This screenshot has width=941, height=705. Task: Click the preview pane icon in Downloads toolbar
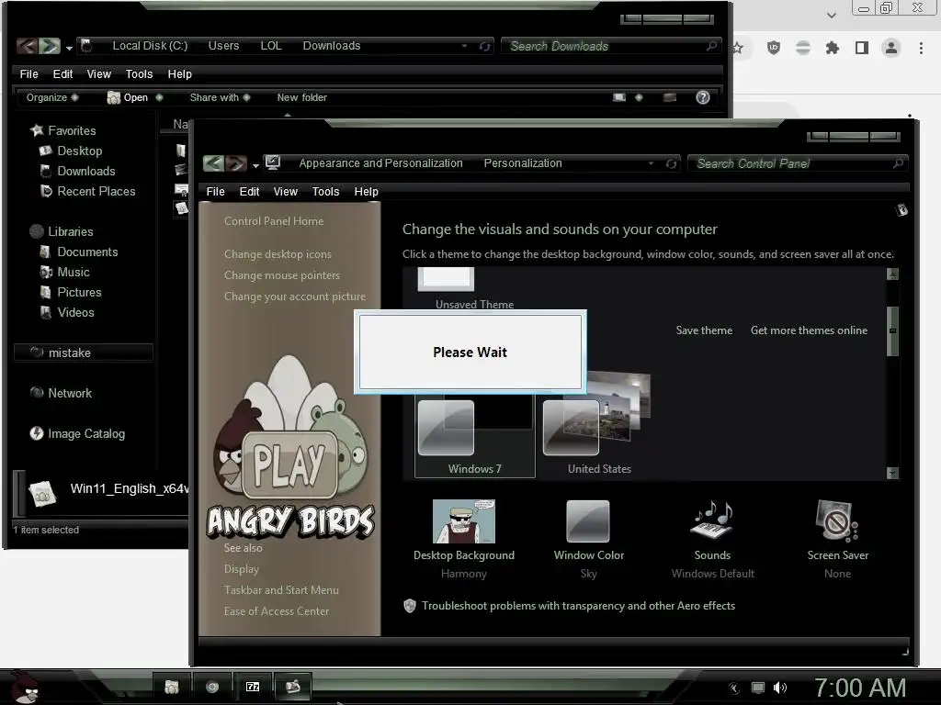[670, 97]
